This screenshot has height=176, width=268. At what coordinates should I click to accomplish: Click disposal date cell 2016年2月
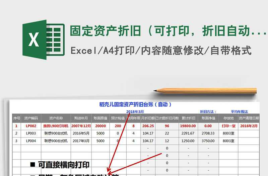point(249,126)
